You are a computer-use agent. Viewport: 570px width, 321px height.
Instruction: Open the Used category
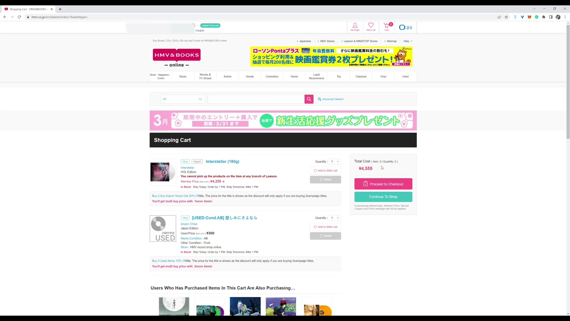coord(406,77)
